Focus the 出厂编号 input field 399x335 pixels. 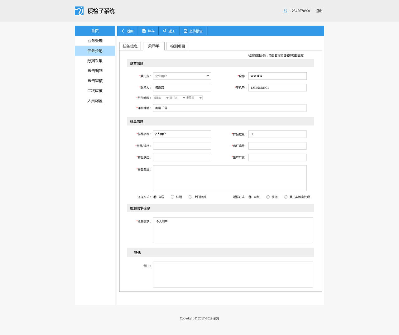277,146
